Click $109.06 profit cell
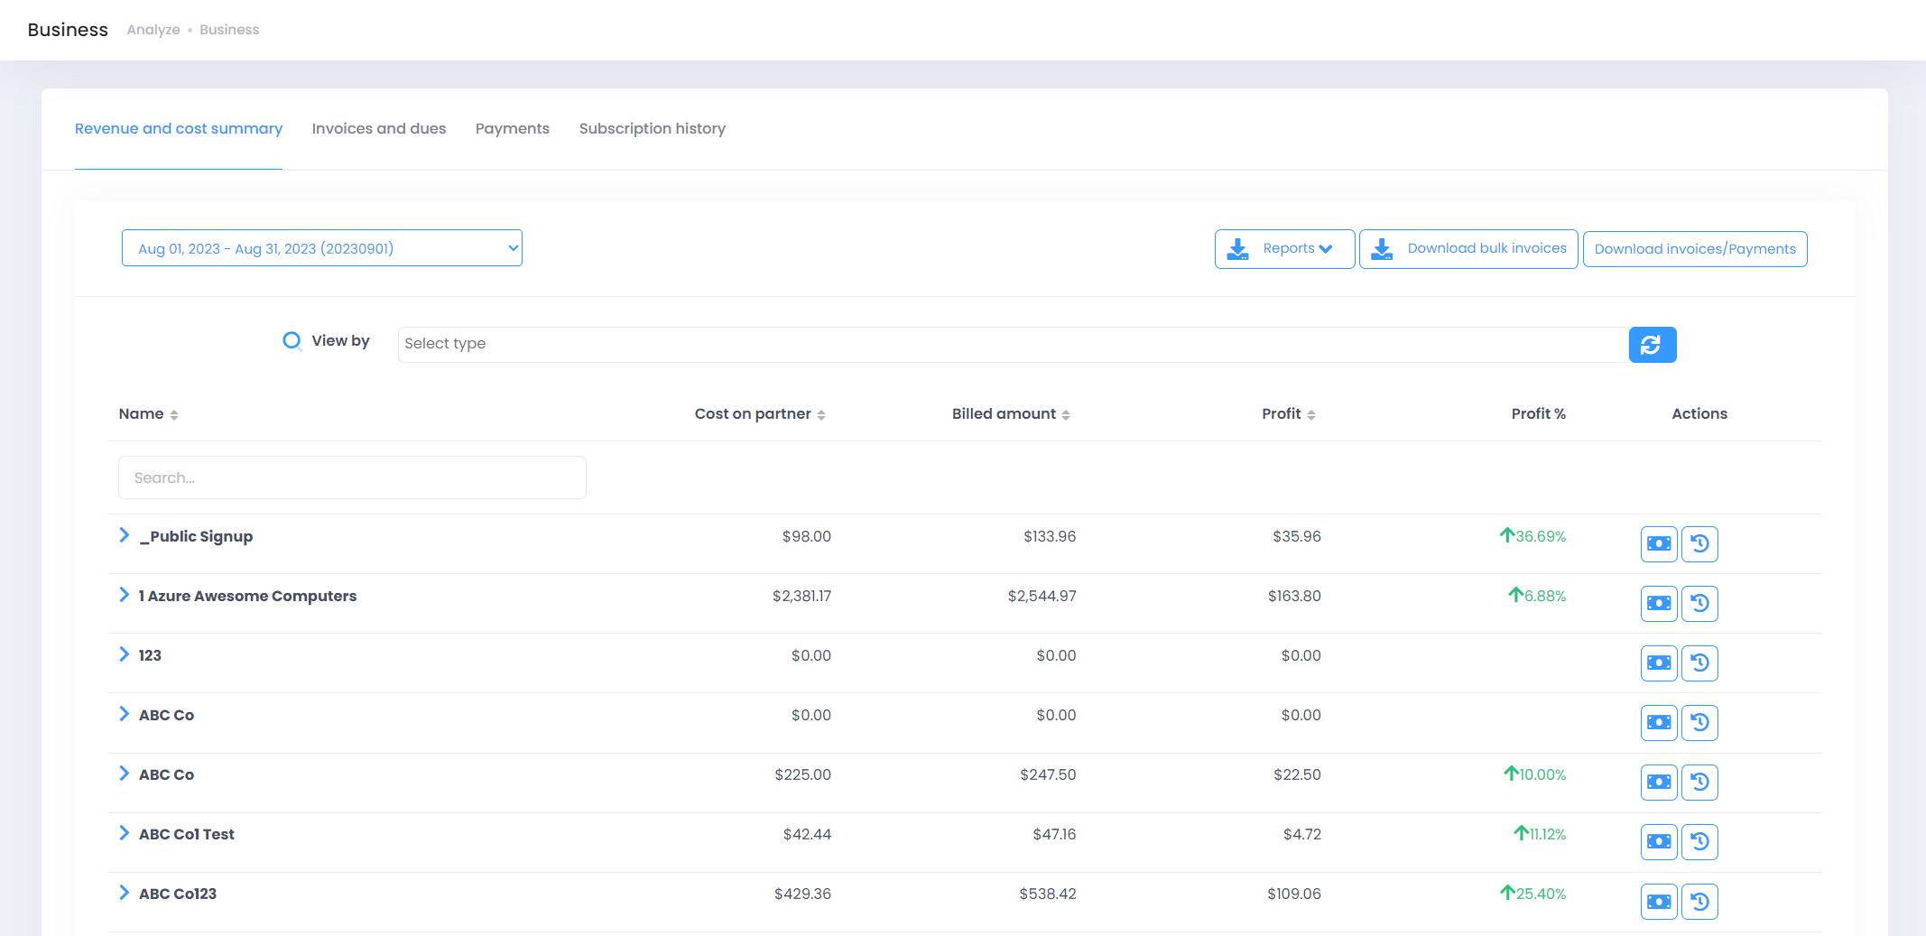Viewport: 1926px width, 936px height. (x=1294, y=894)
